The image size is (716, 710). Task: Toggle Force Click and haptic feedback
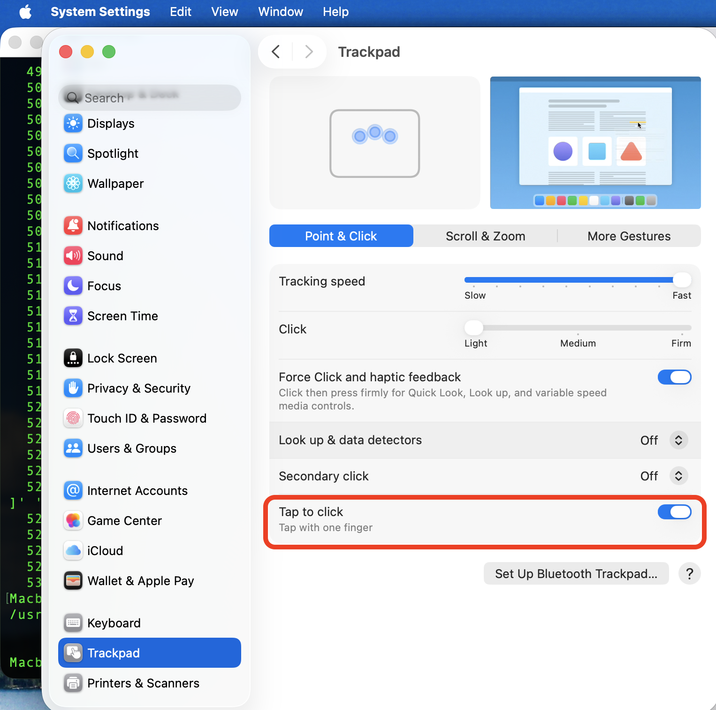(674, 377)
